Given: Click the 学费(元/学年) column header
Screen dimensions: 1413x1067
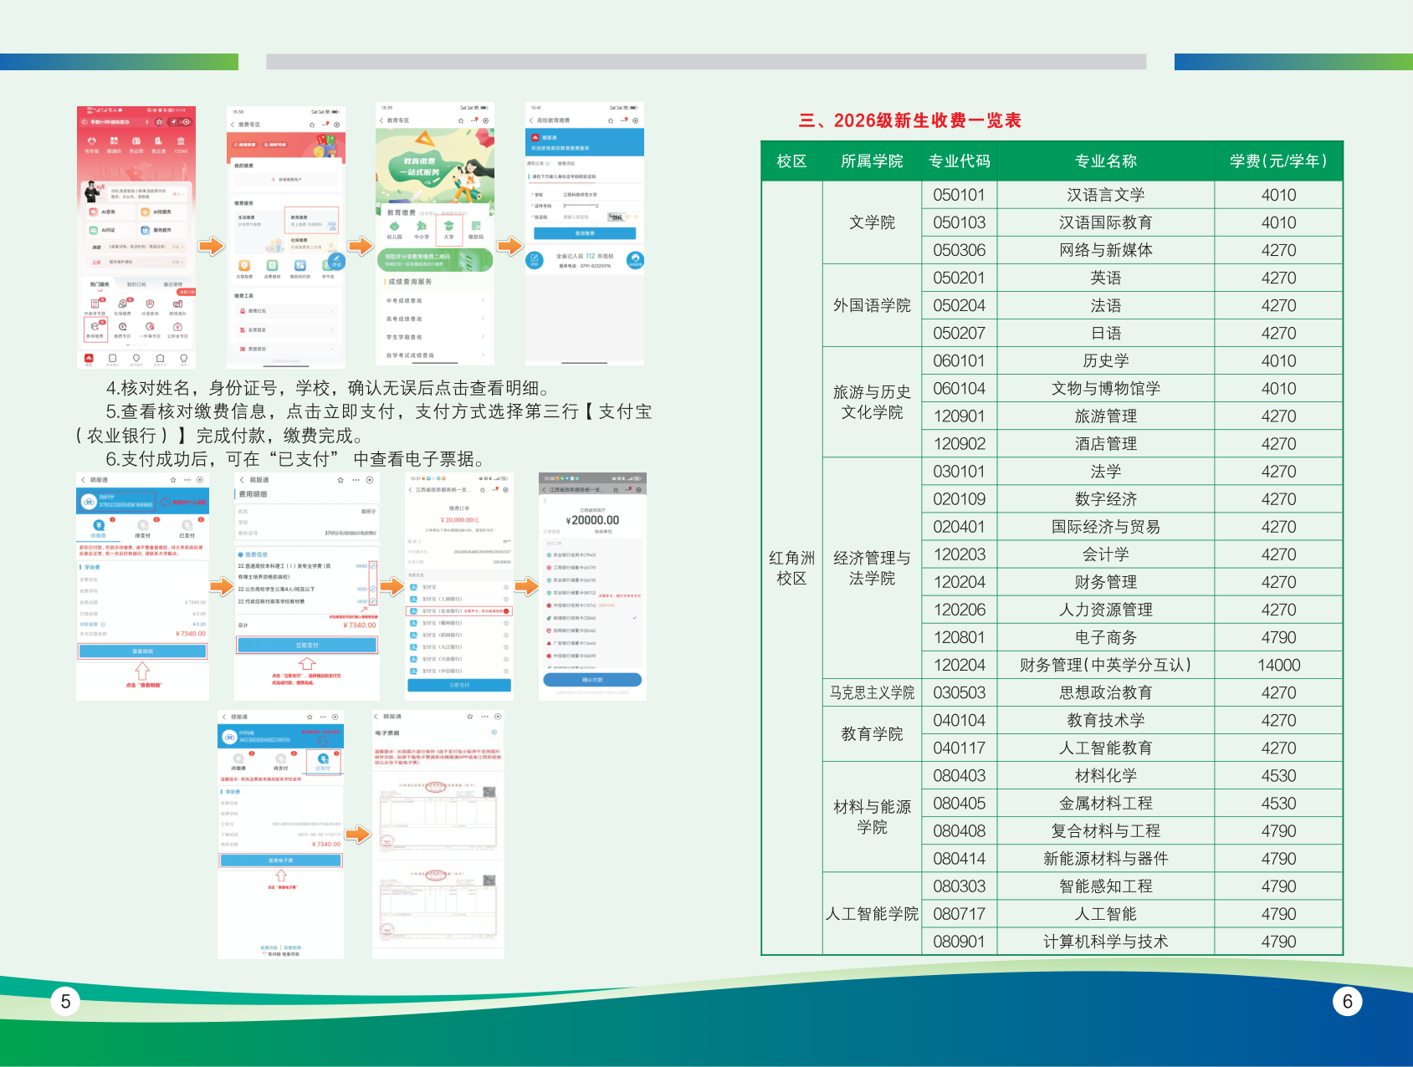Looking at the screenshot, I should [1278, 161].
